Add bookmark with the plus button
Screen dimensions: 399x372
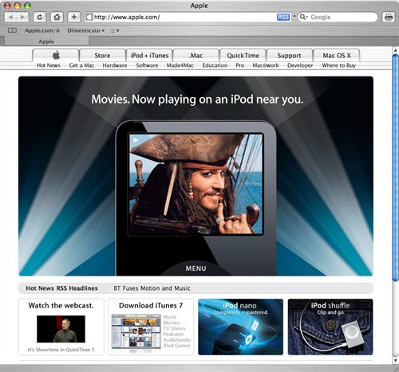pos(73,17)
